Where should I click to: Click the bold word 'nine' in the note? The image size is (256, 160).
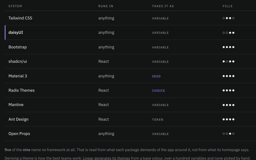(x=26, y=150)
